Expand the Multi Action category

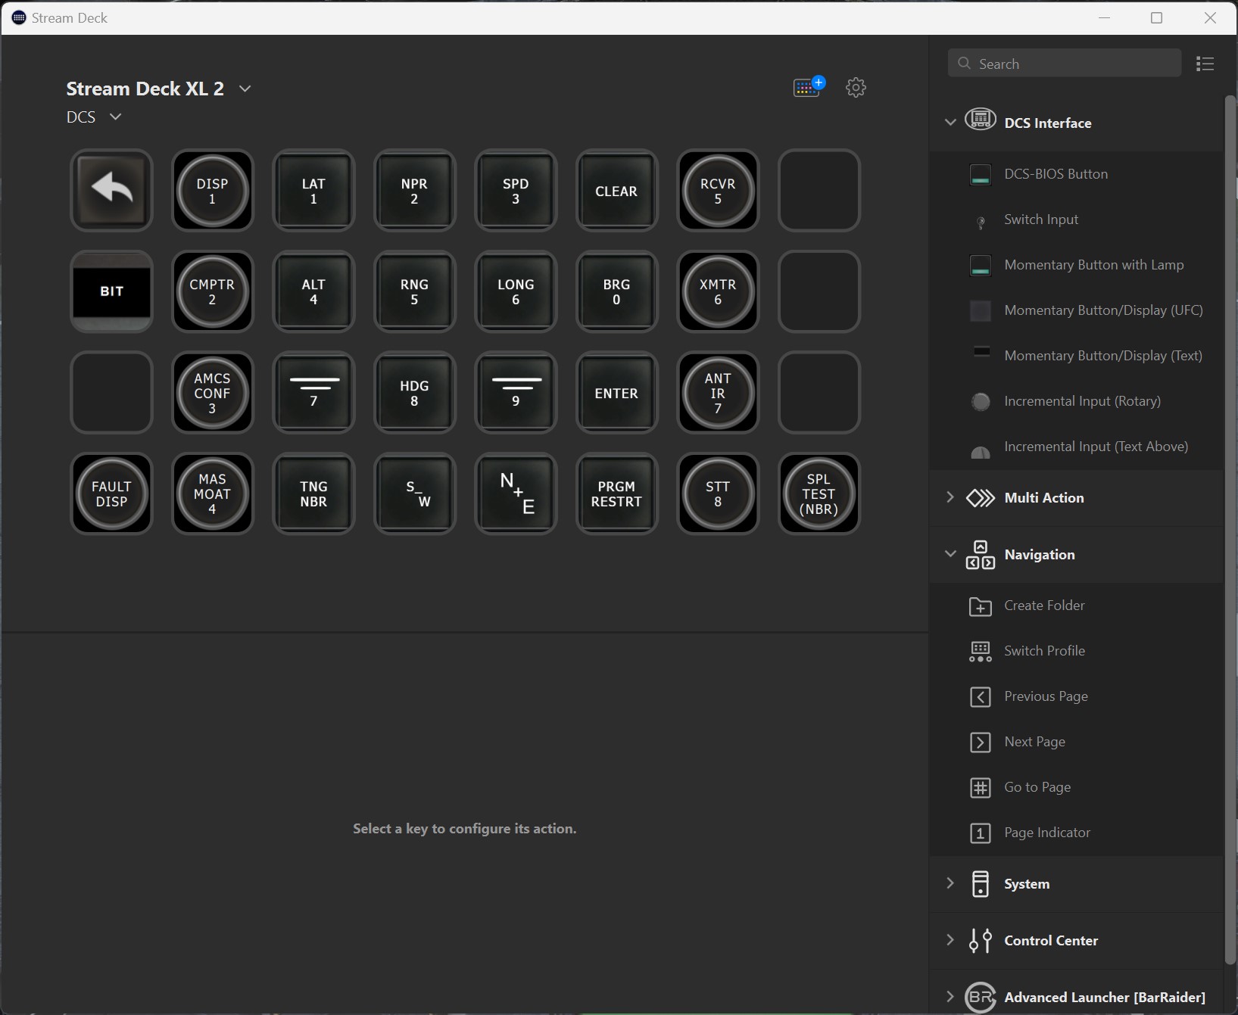(x=950, y=497)
